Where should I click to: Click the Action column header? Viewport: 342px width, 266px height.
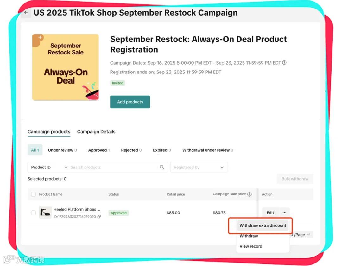pyautogui.click(x=267, y=194)
